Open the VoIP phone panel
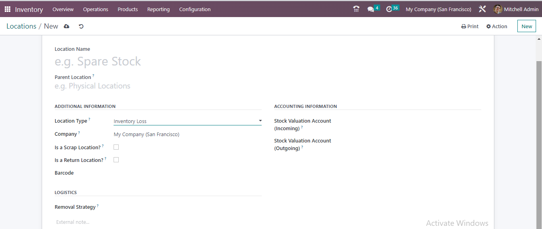Screen dimensions: 542x229 coord(356,8)
